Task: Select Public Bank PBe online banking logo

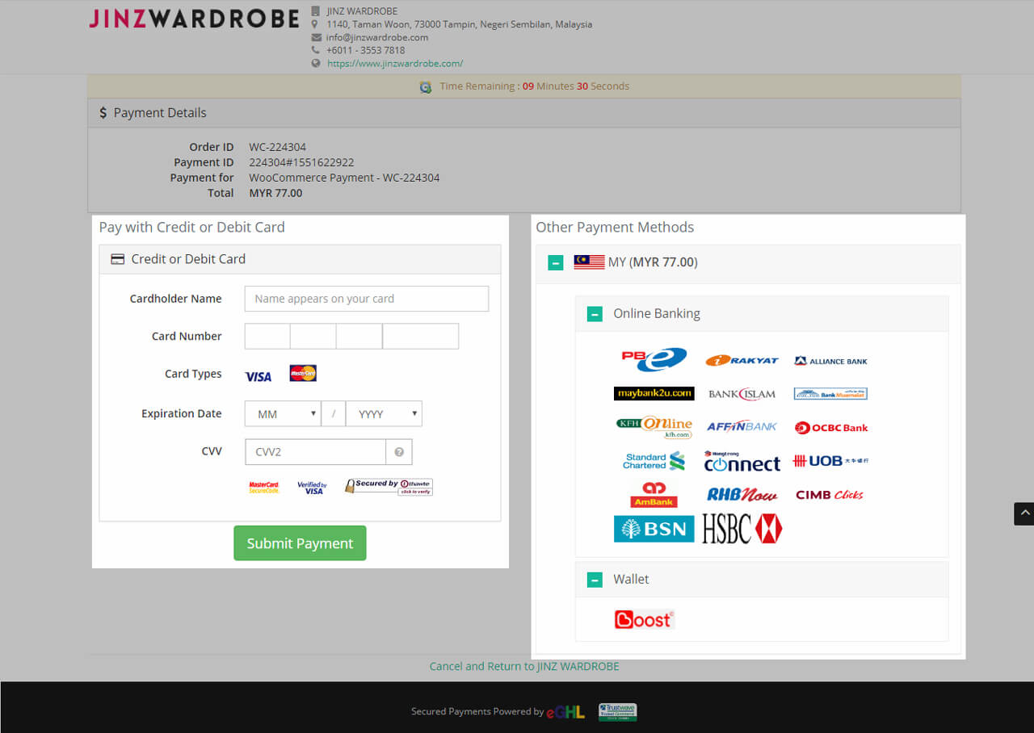Action: (x=654, y=359)
